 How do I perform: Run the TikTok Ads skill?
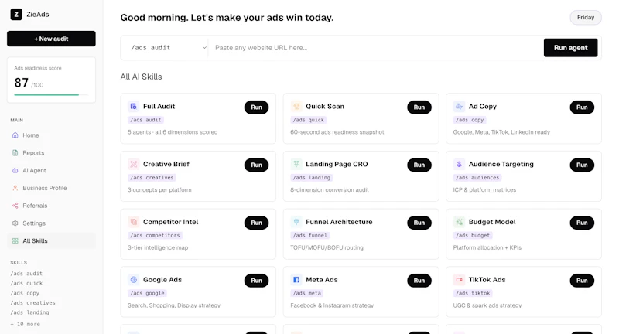582,281
